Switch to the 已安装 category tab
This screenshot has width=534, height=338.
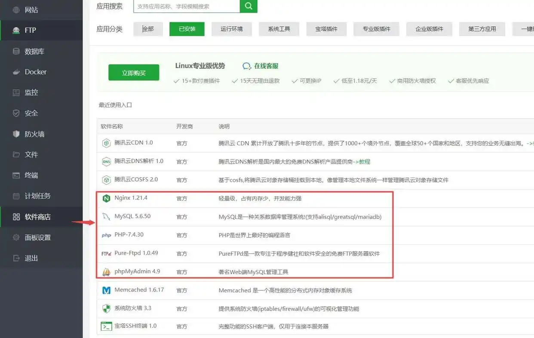[187, 29]
